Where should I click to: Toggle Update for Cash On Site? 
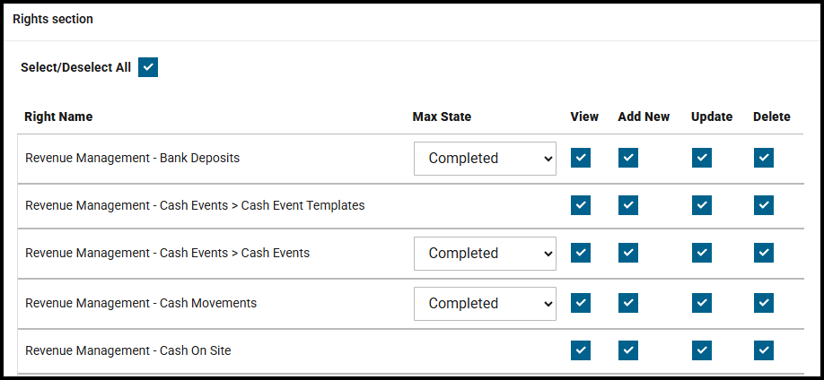[702, 350]
